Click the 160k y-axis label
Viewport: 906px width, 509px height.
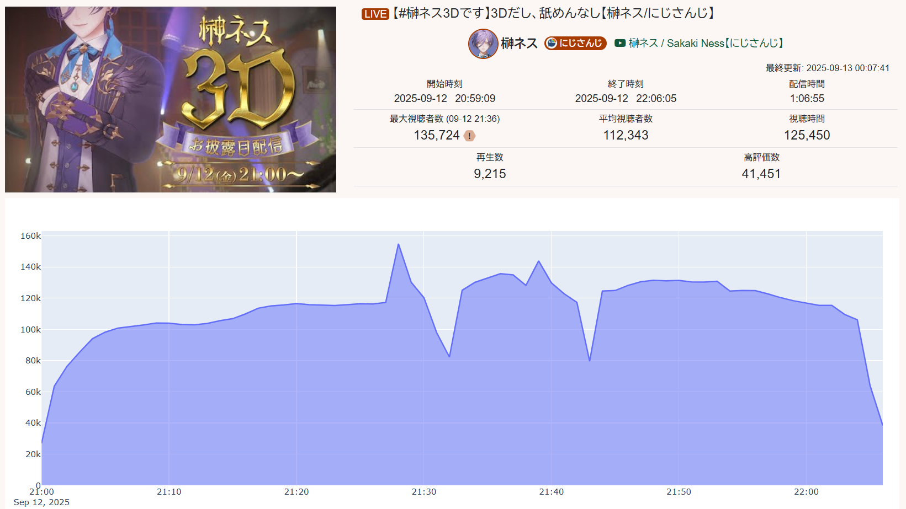30,235
